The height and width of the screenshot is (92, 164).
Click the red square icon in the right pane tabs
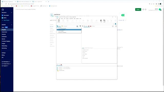(89, 26)
